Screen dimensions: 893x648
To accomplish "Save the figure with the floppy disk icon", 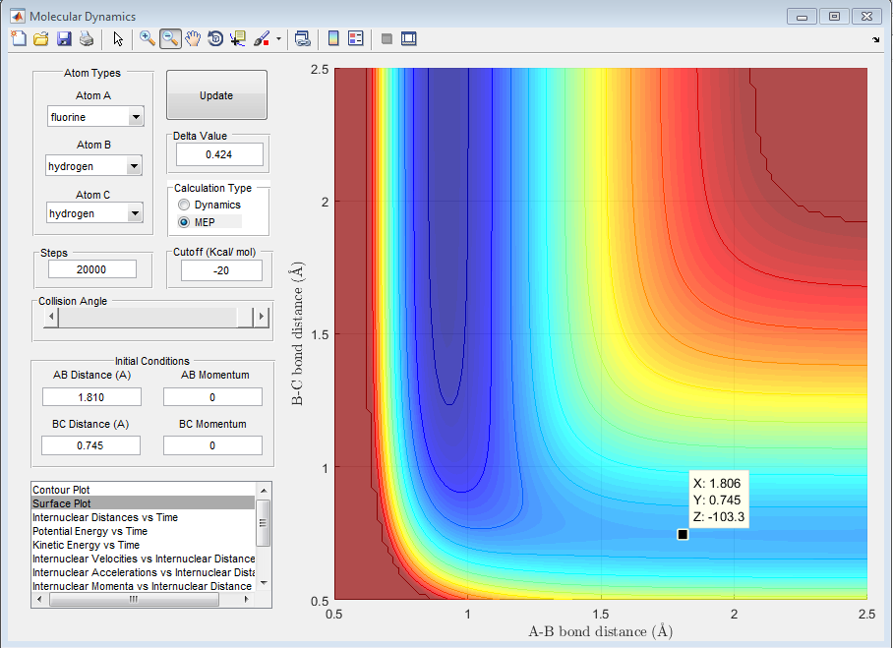I will pos(64,39).
